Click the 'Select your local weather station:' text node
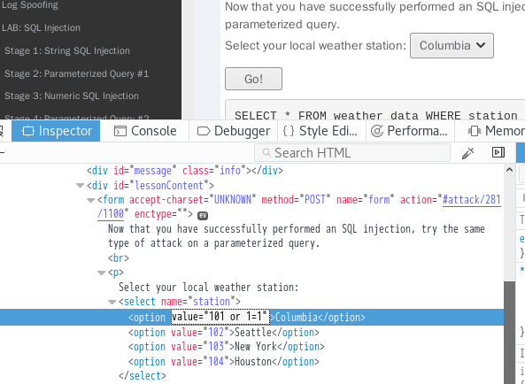The height and width of the screenshot is (384, 525). (x=208, y=288)
